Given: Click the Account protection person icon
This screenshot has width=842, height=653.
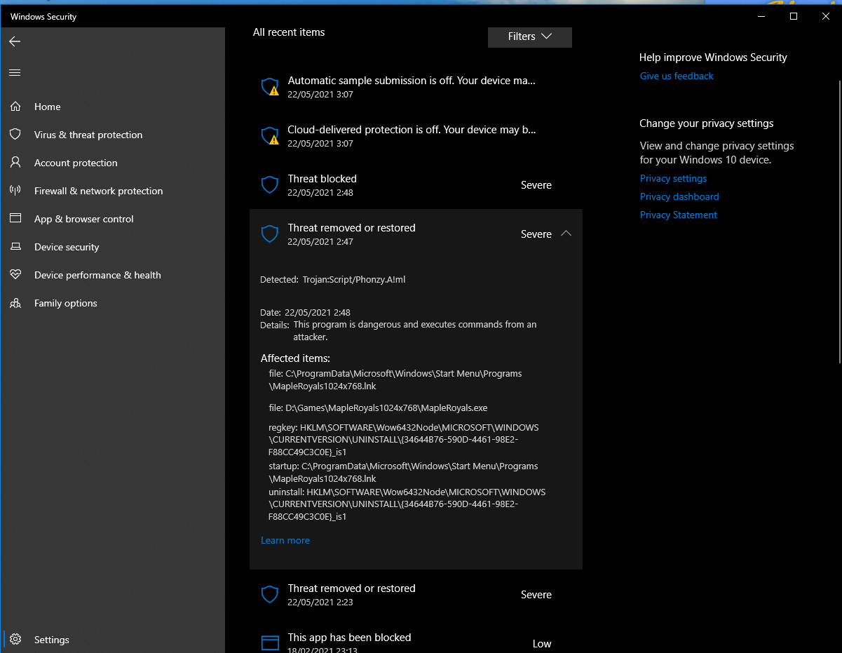Looking at the screenshot, I should [x=15, y=163].
